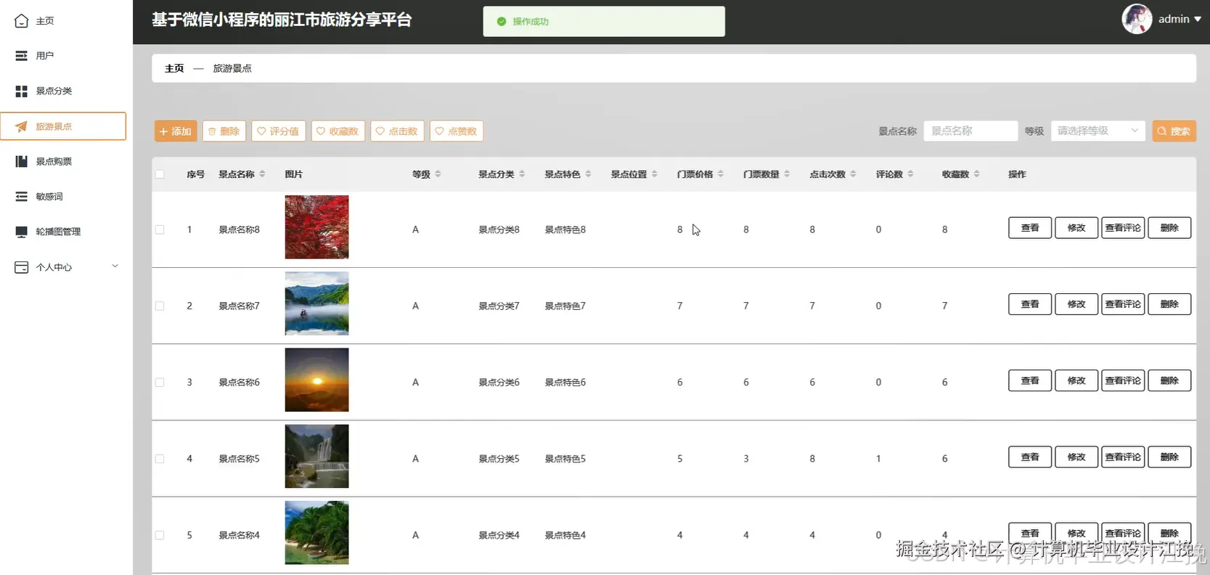Open the red maple image of 景点名称8

click(316, 227)
